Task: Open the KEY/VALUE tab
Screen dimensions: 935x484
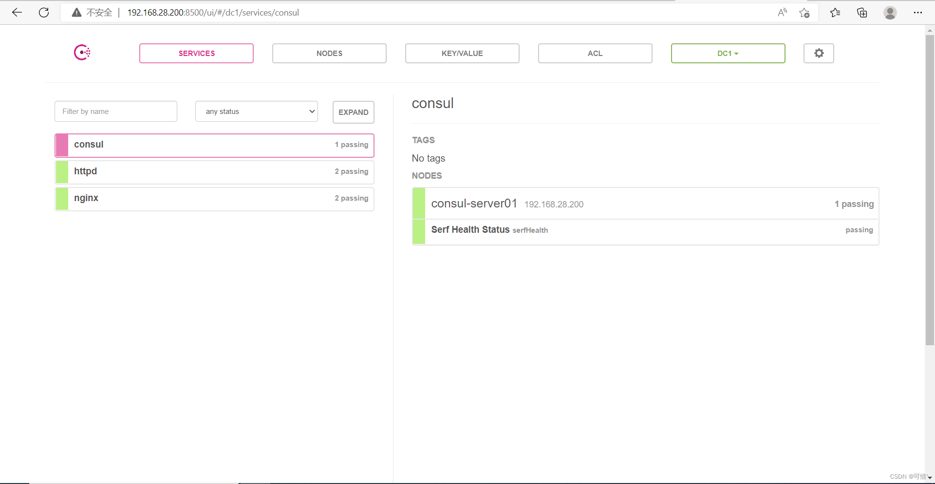Action: click(462, 53)
